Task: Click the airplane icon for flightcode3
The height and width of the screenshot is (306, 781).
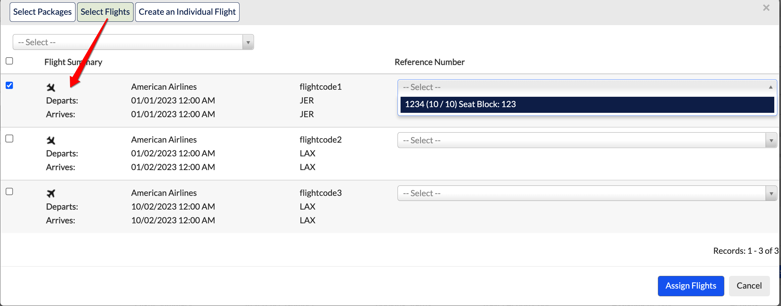Action: click(51, 193)
